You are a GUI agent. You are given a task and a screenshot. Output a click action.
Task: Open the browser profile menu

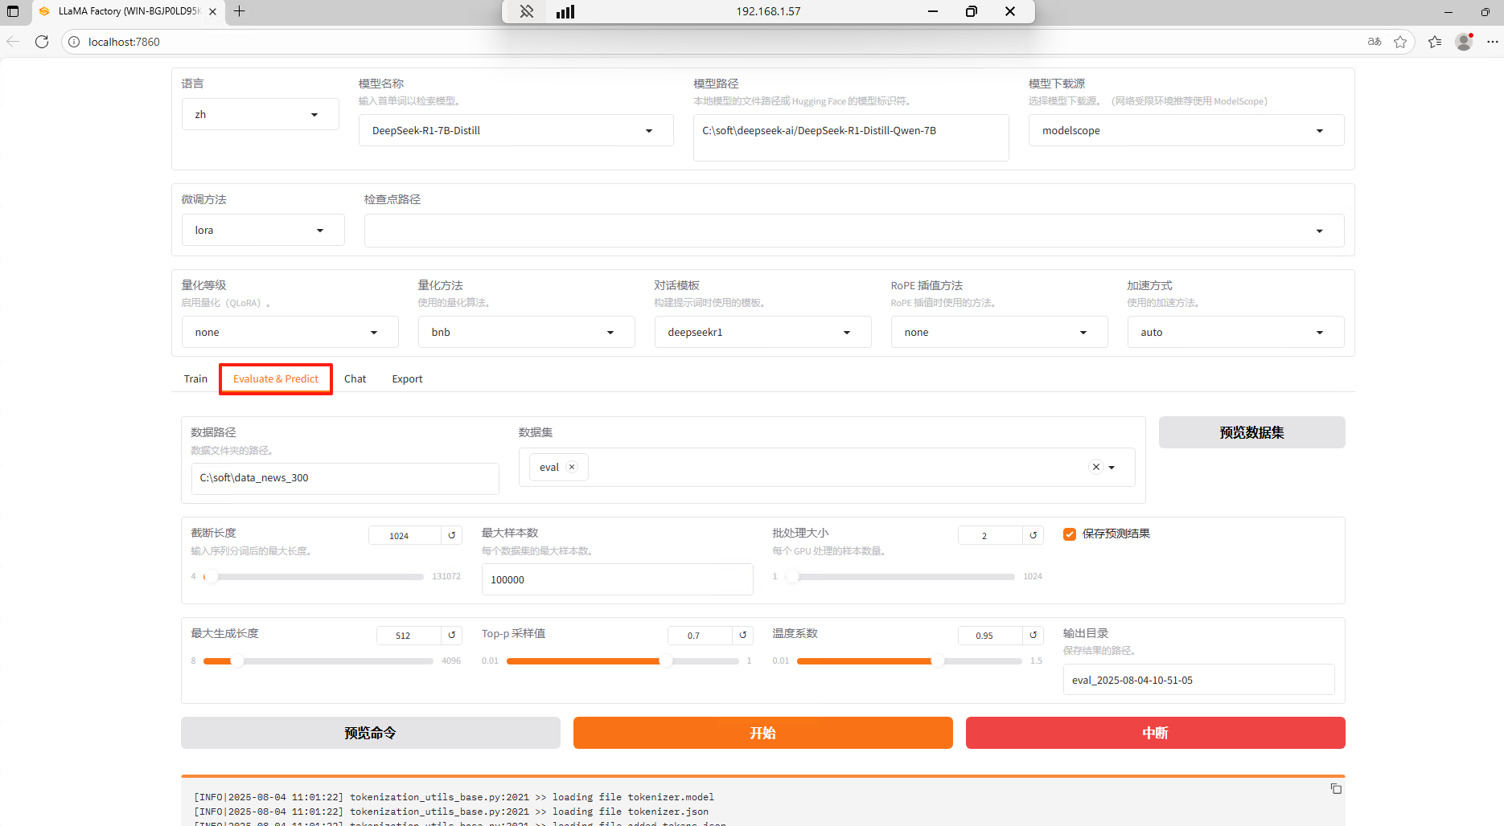click(x=1464, y=42)
